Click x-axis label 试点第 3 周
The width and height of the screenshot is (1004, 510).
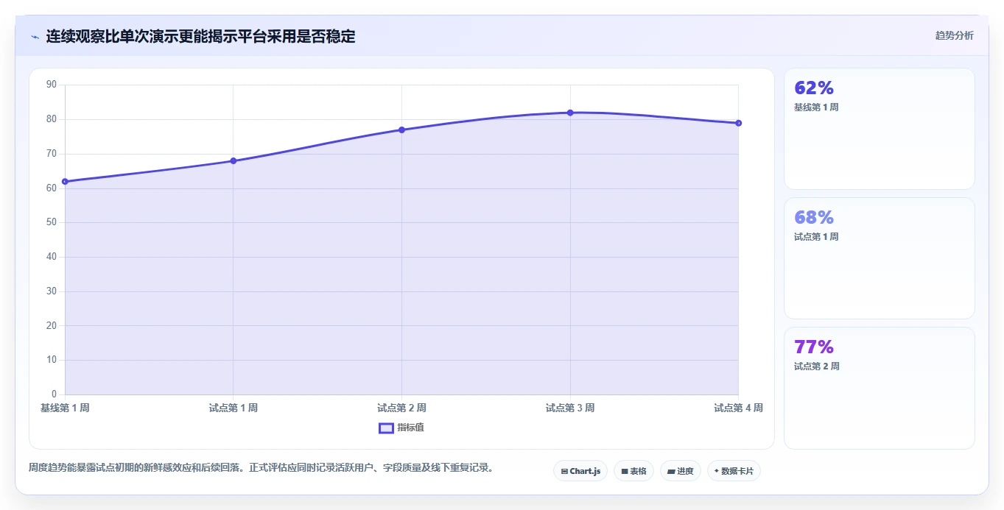570,408
